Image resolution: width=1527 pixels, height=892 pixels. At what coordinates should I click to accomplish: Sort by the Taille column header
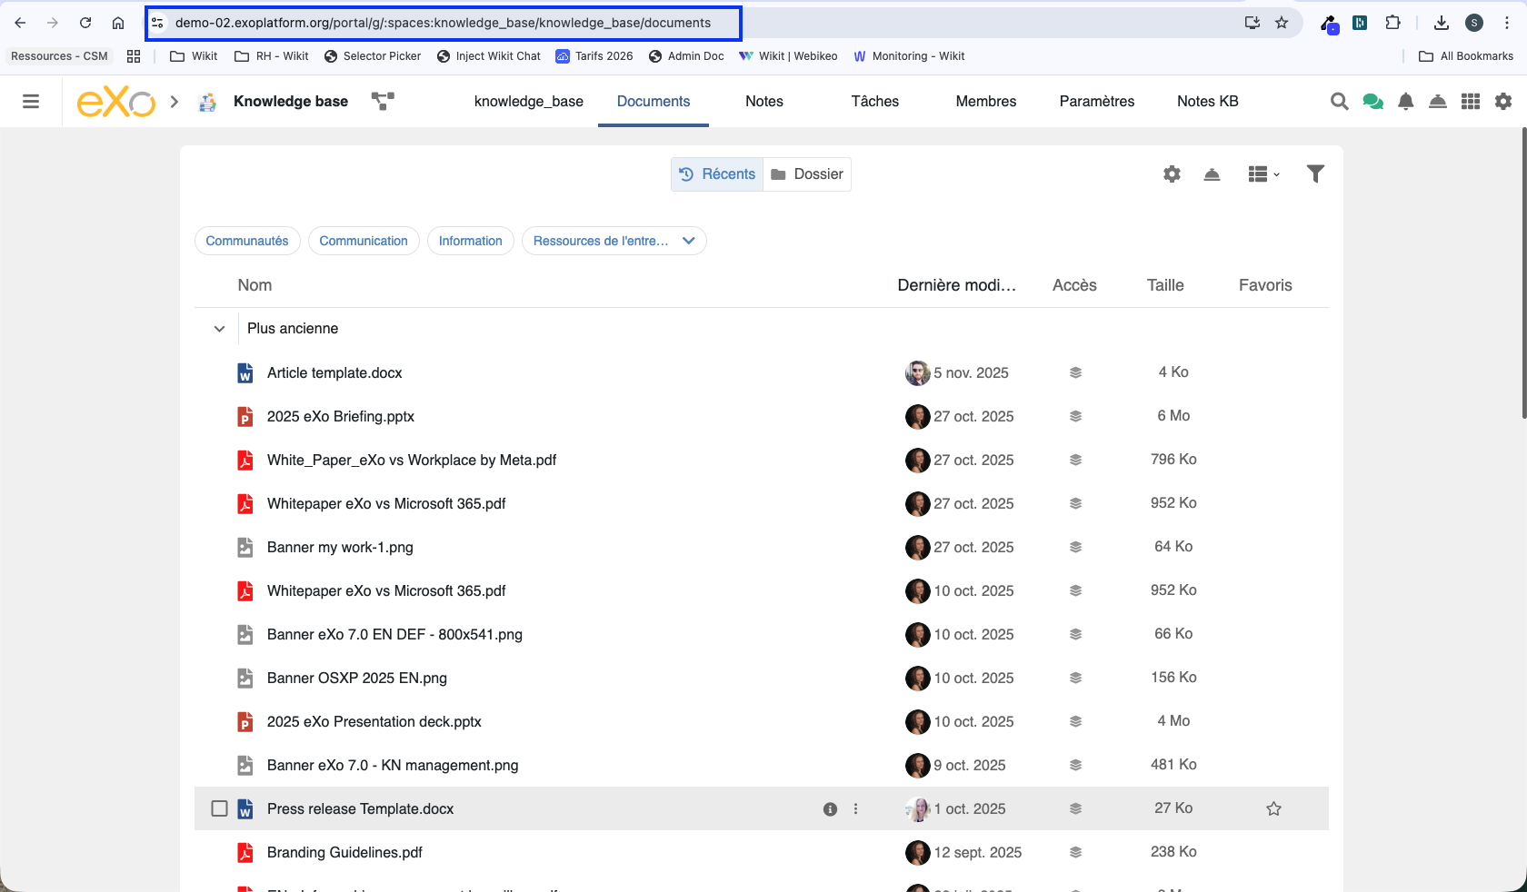coord(1165,285)
